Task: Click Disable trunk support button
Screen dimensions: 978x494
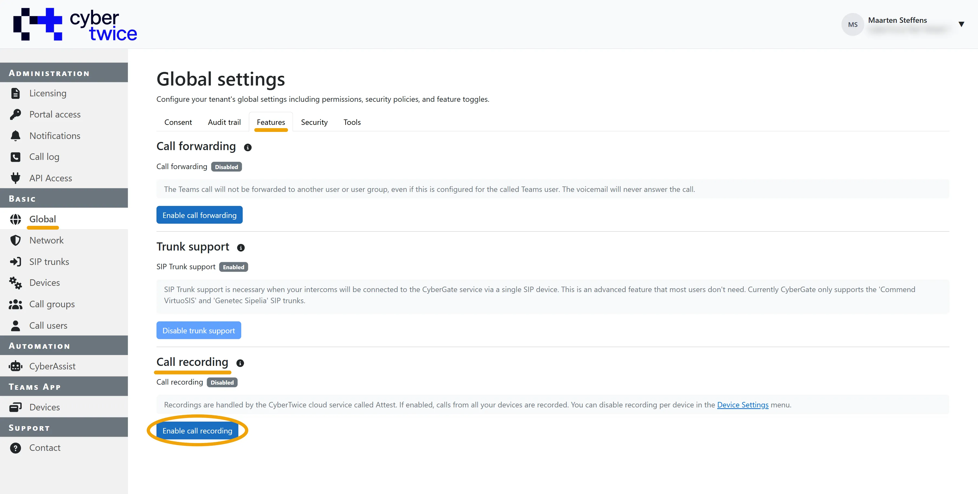Action: coord(199,331)
